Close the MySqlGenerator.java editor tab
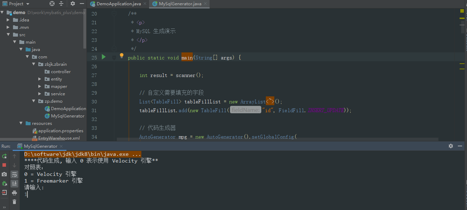 coord(206,4)
